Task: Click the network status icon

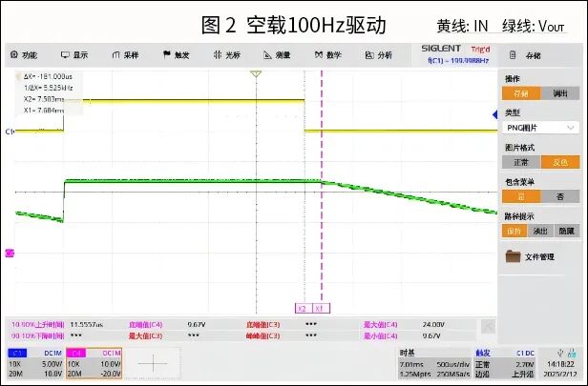Action: point(573,353)
